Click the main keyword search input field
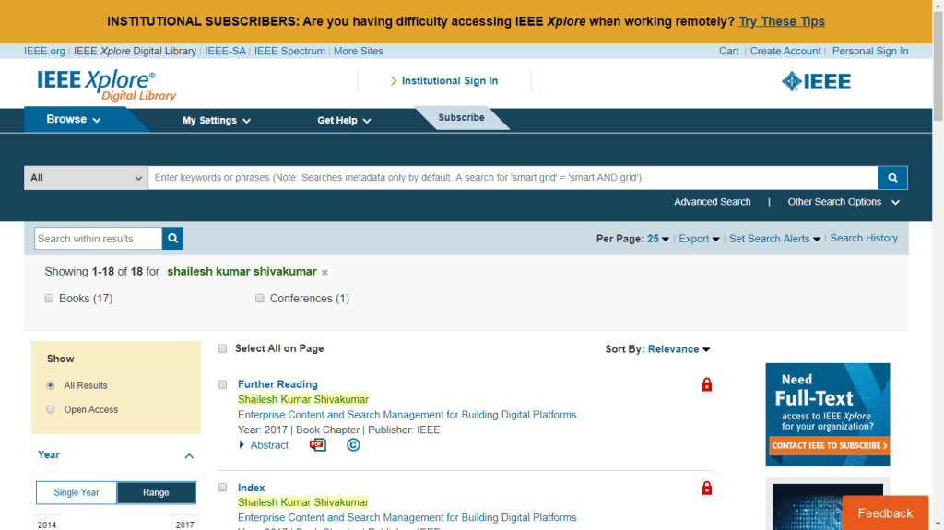This screenshot has height=530, width=944. pyautogui.click(x=512, y=178)
